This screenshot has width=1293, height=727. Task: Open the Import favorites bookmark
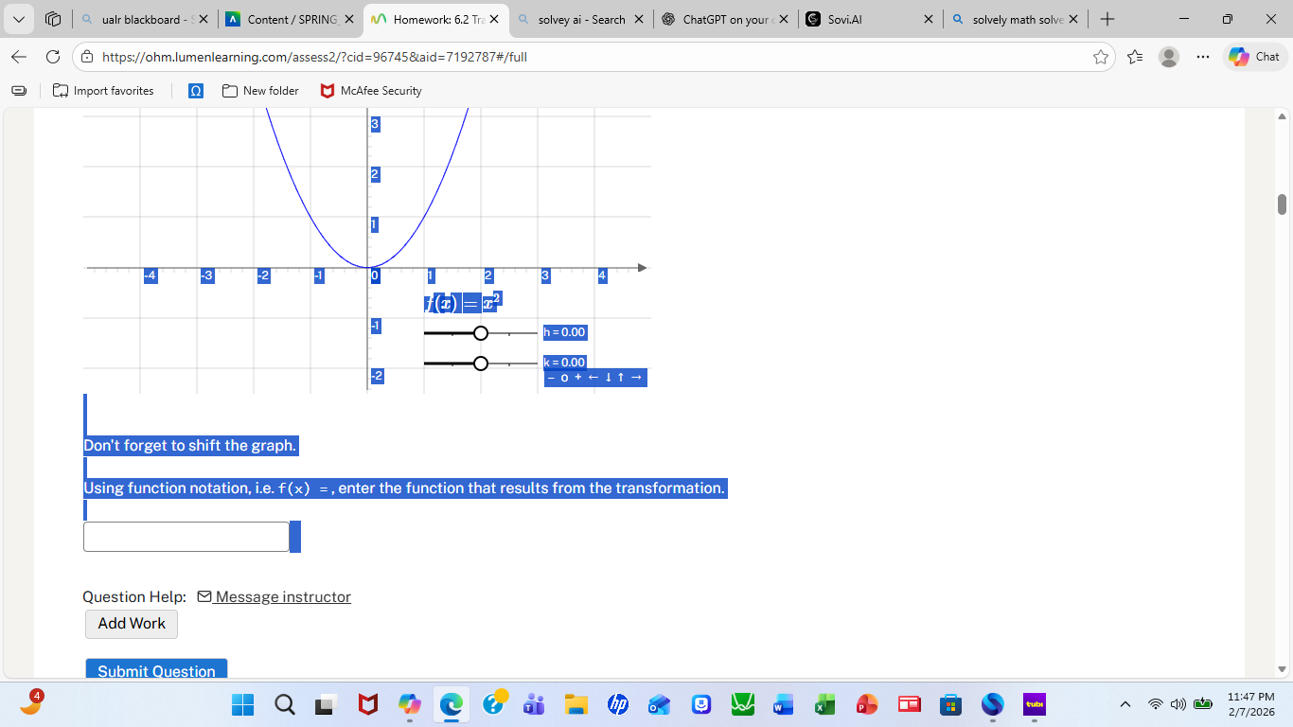103,91
